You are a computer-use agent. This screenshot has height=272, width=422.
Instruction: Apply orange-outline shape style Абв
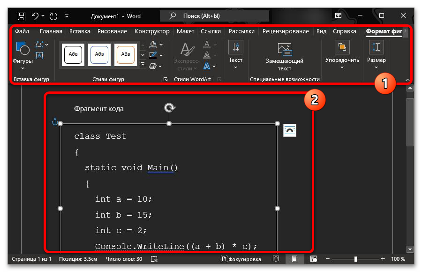pos(125,55)
